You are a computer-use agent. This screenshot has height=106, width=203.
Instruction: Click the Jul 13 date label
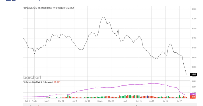click(x=165, y=101)
